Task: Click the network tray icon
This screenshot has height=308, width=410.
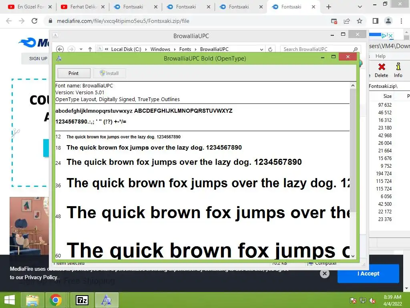Action: point(363,300)
